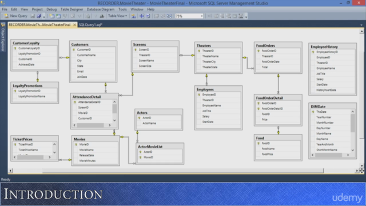366x206 pixels.
Task: Open the Table View dropdown
Action: (x=117, y=16)
